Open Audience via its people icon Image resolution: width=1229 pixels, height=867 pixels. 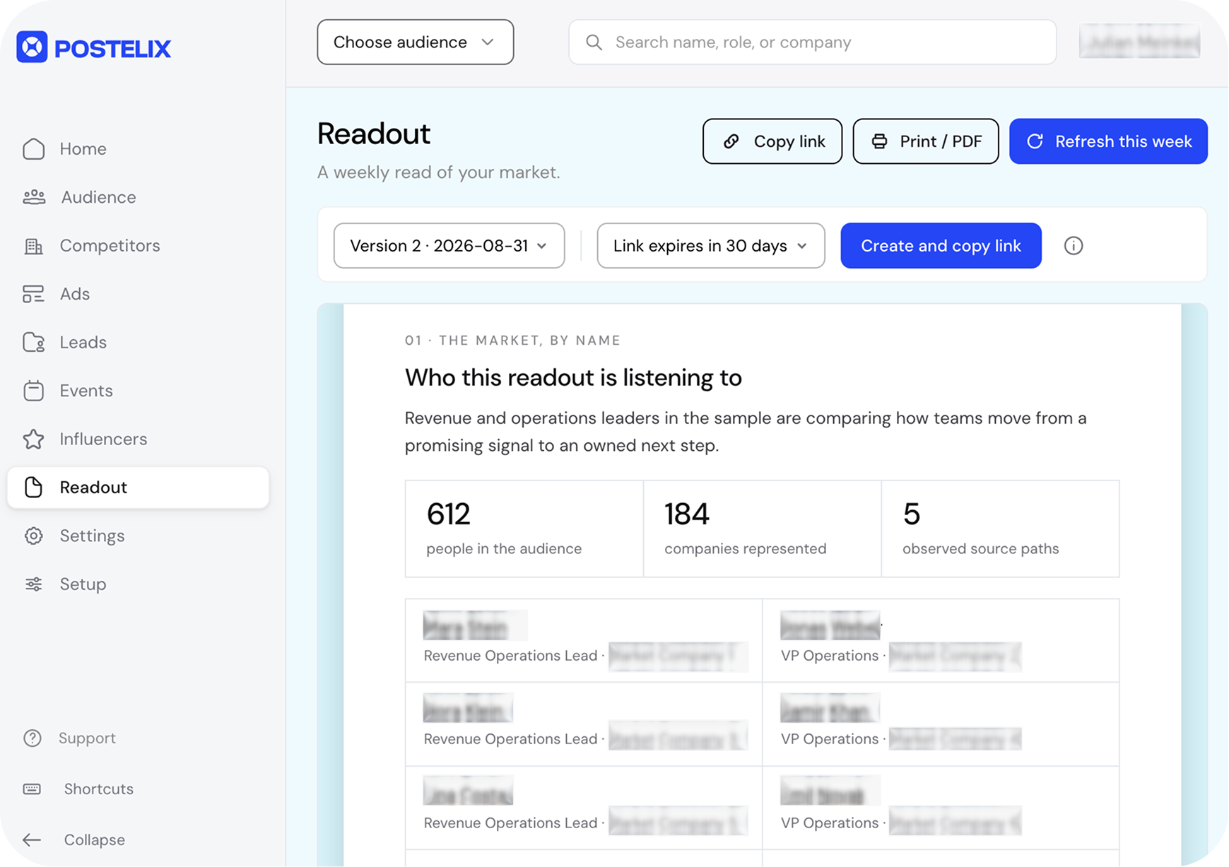34,197
